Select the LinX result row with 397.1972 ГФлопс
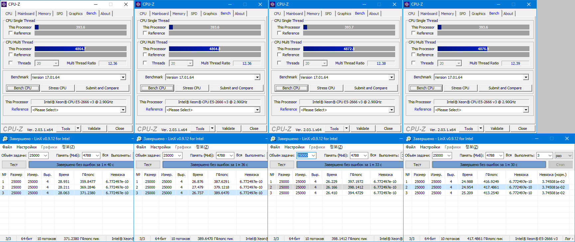 pos(335,182)
